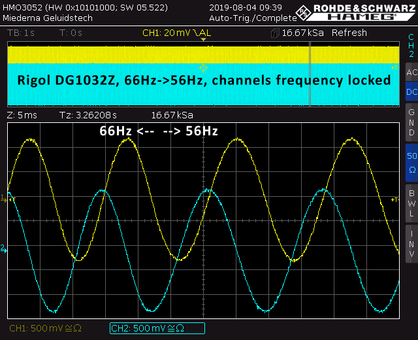
Task: Click the zoom window 16.67 kSa readout
Action: tap(172, 115)
